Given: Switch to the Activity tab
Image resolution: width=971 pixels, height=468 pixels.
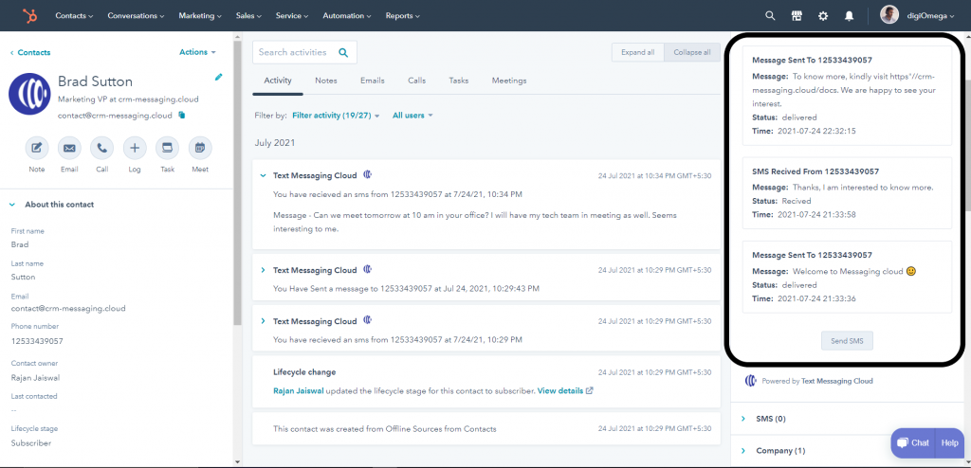Looking at the screenshot, I should 278,81.
